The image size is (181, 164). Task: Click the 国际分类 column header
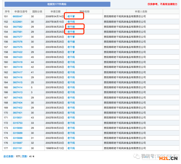click(x=37, y=12)
